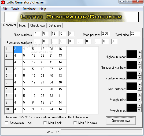
Task: Increase Min. distance with up arrow
Action: click(x=140, y=84)
